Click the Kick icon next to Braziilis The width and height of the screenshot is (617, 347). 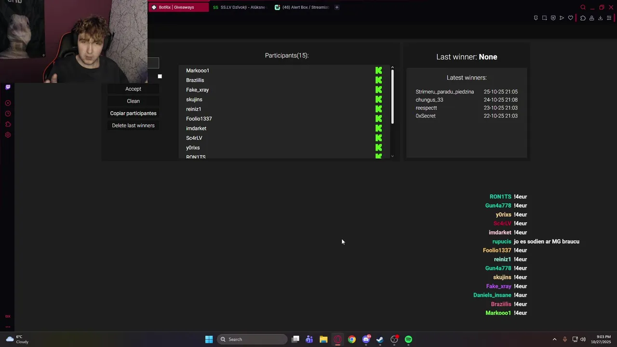click(379, 80)
